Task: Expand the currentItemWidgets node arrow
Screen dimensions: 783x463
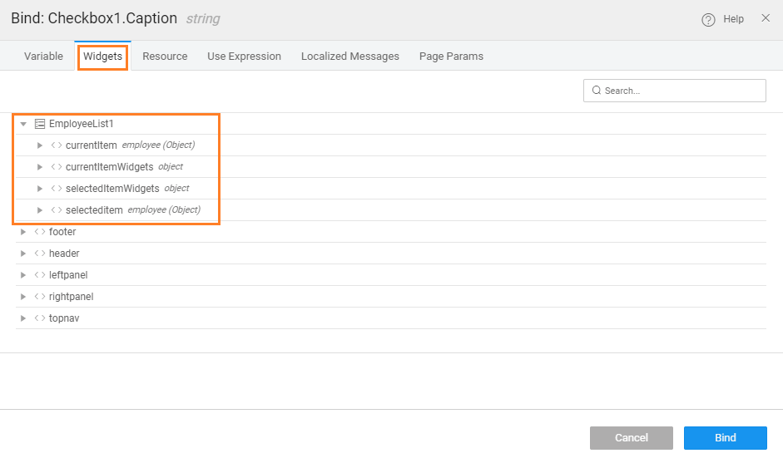Action: [40, 167]
